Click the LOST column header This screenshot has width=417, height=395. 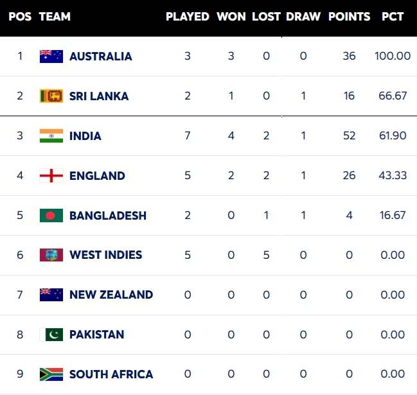[x=266, y=17]
